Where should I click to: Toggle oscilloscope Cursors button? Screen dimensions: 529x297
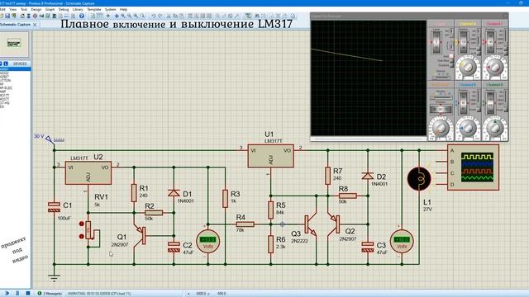pyautogui.click(x=451, y=65)
